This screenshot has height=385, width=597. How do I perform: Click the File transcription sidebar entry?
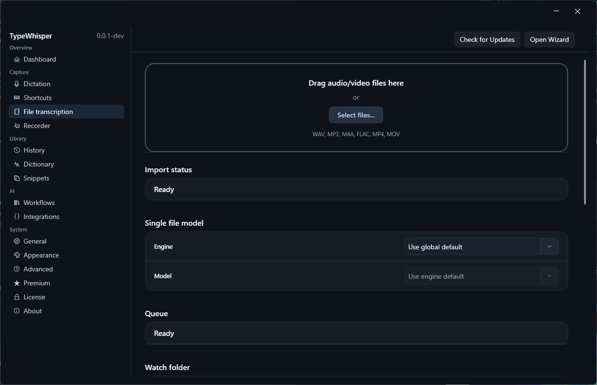[x=66, y=112]
